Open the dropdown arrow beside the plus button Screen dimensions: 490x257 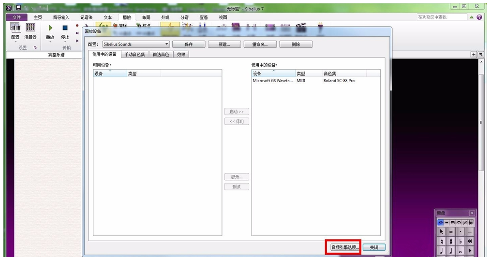[x=481, y=55]
